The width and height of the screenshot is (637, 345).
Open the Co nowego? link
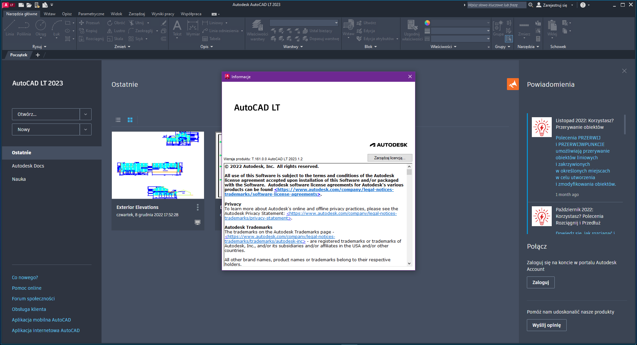click(25, 277)
